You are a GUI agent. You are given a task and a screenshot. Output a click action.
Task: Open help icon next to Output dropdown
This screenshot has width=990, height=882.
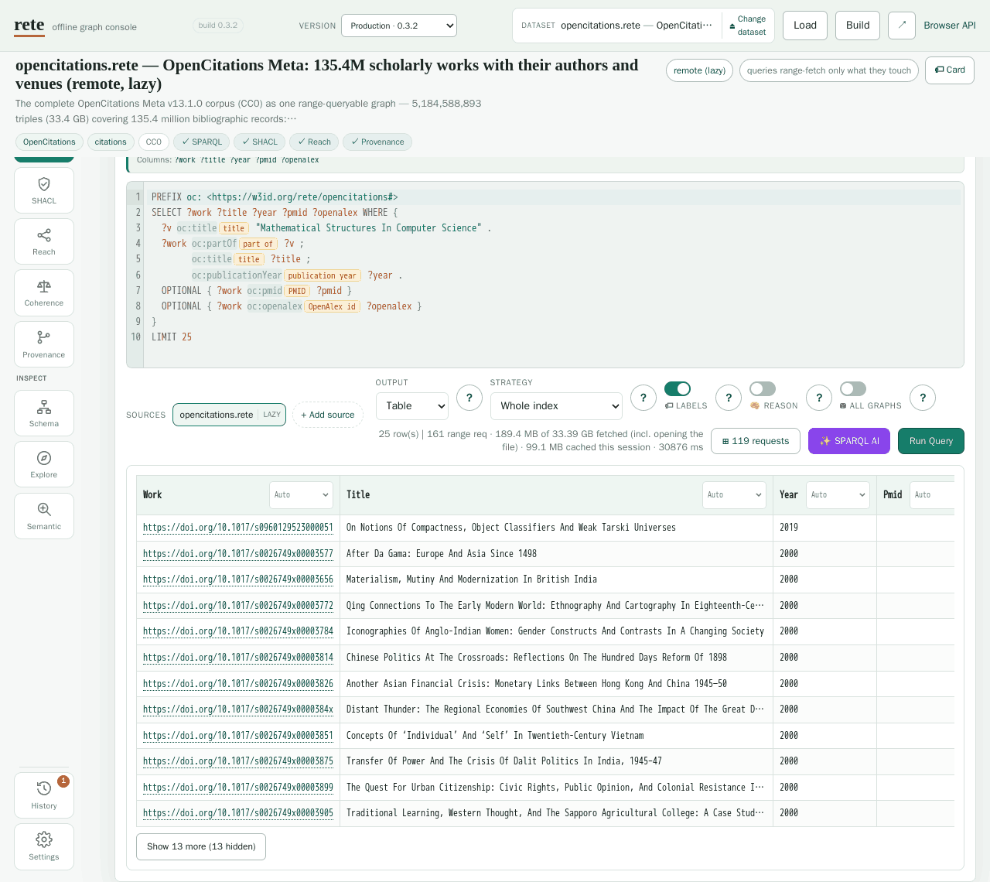pyautogui.click(x=469, y=398)
